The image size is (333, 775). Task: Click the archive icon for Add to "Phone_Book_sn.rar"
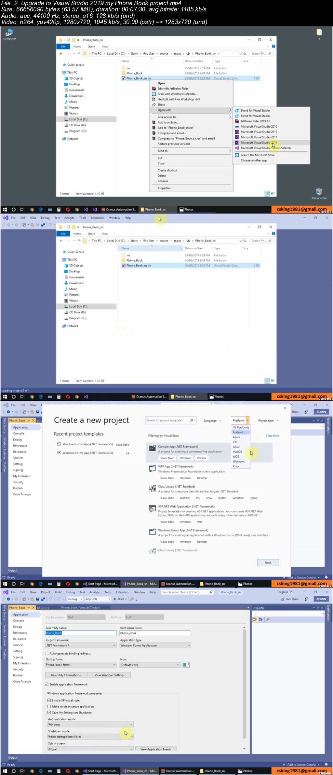tap(154, 128)
